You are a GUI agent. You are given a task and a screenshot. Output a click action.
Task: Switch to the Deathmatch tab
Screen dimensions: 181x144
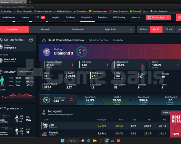click(78, 29)
